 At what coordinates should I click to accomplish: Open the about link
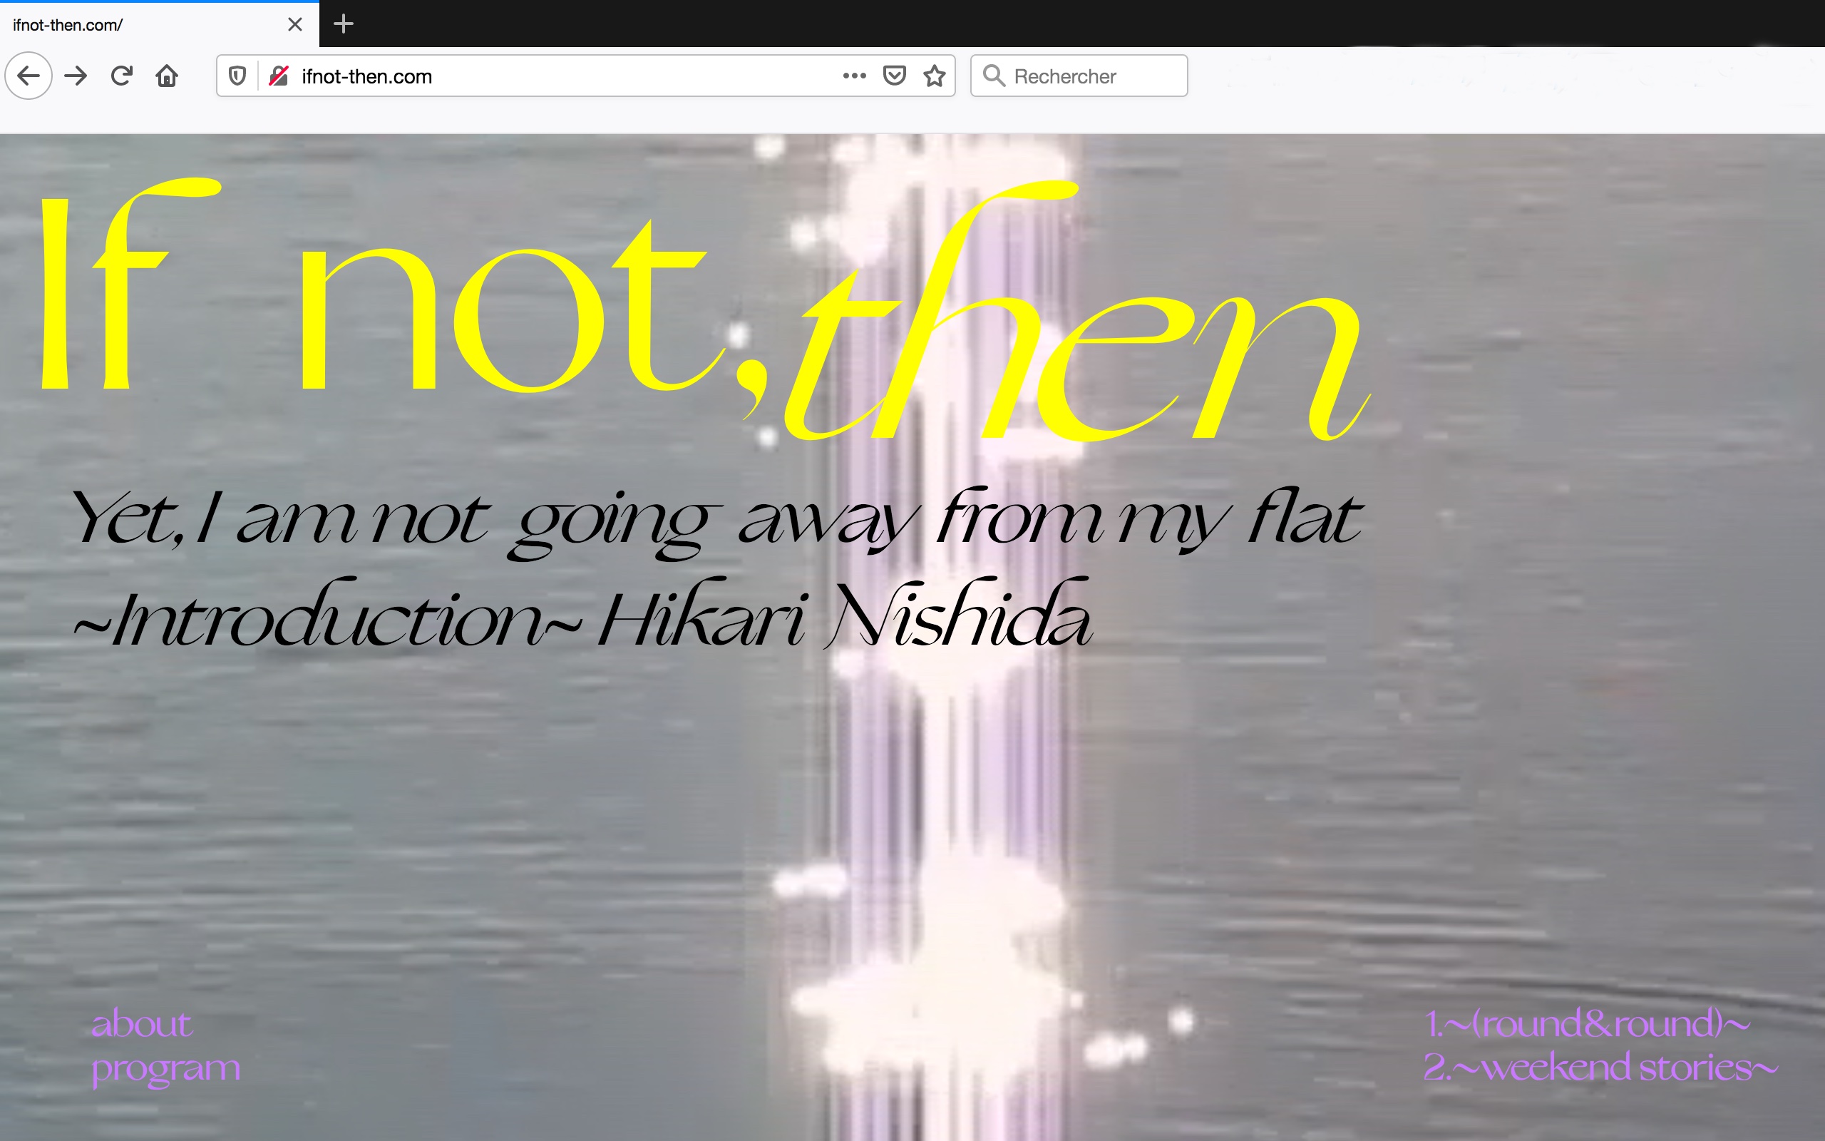(x=142, y=1024)
